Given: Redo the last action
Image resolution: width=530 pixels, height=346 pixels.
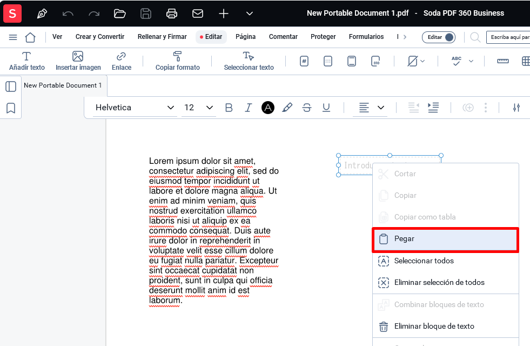Looking at the screenshot, I should coord(94,14).
